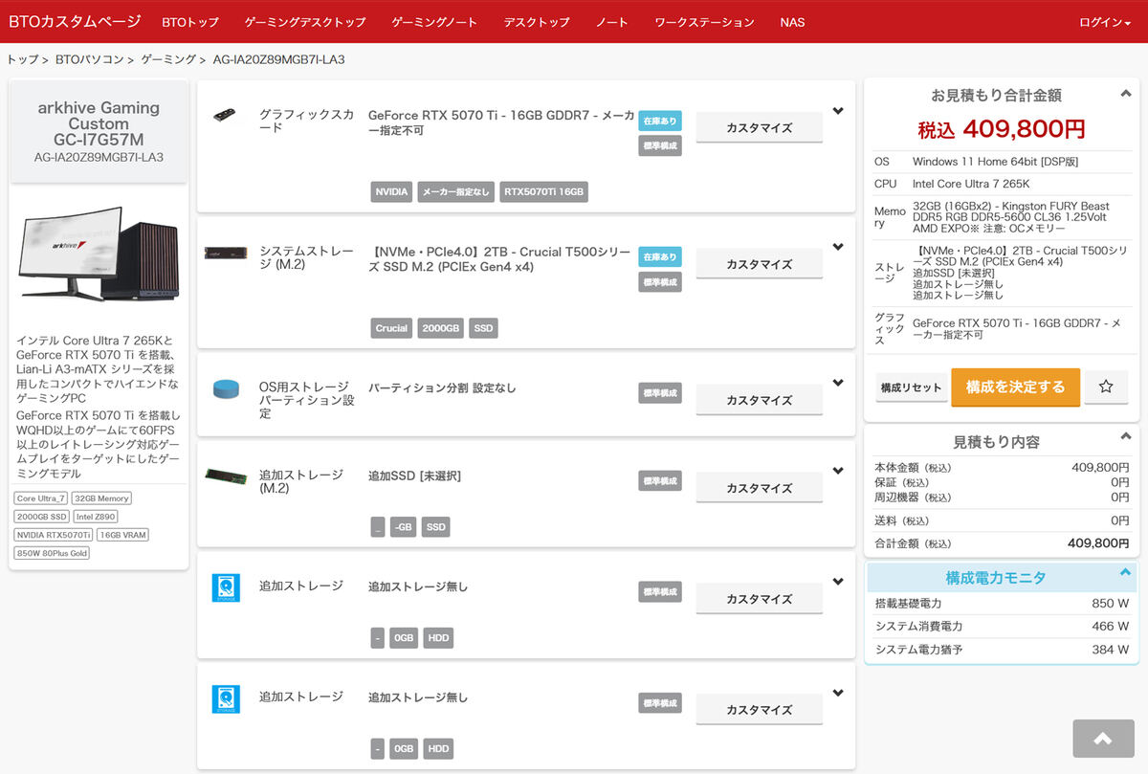Click カスタマイズ for partition settings
The height and width of the screenshot is (774, 1148).
point(759,400)
